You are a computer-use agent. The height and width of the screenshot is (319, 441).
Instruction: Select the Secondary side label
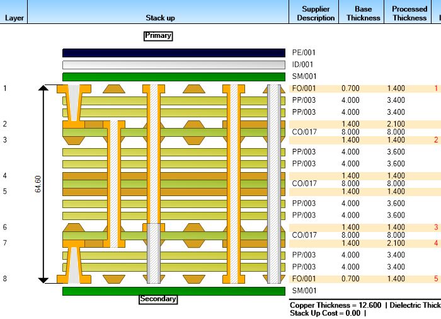coord(158,299)
